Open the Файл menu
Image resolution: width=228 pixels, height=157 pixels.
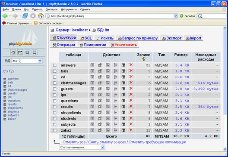point(6,9)
